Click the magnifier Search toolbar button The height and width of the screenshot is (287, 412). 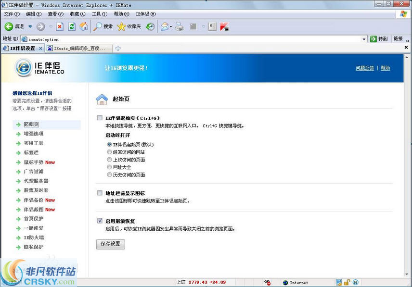pos(103,26)
